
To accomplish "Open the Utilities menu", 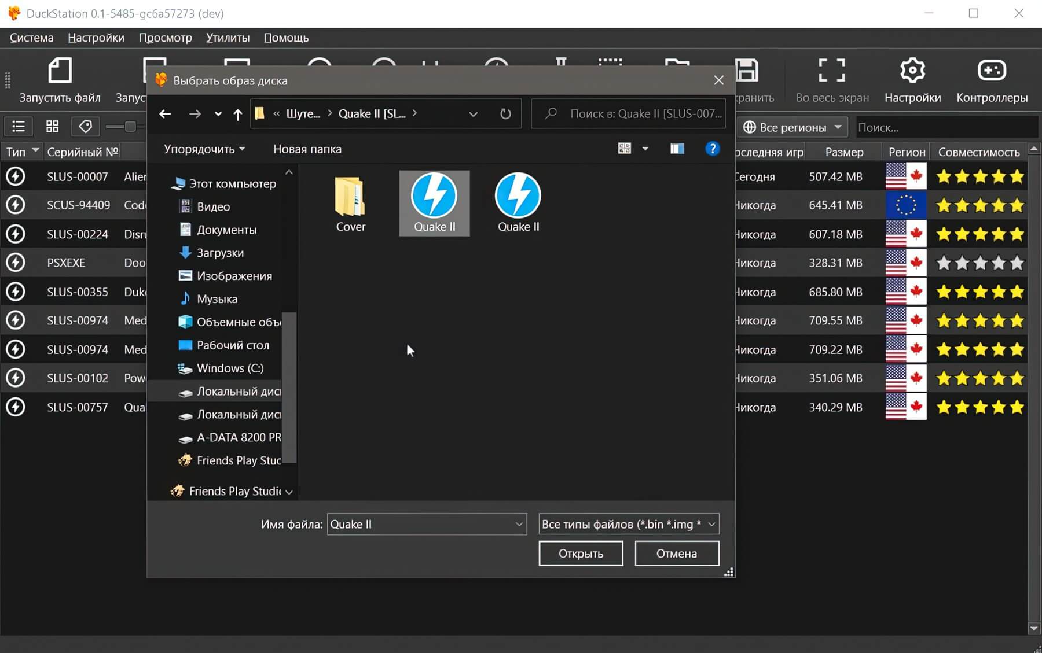I will [228, 38].
